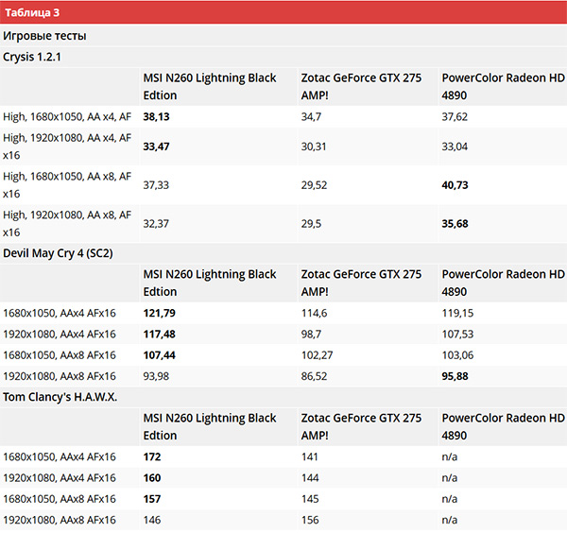This screenshot has height=533, width=567.
Task: Click the bold H.A.W.X. value 160
Action: (x=152, y=477)
